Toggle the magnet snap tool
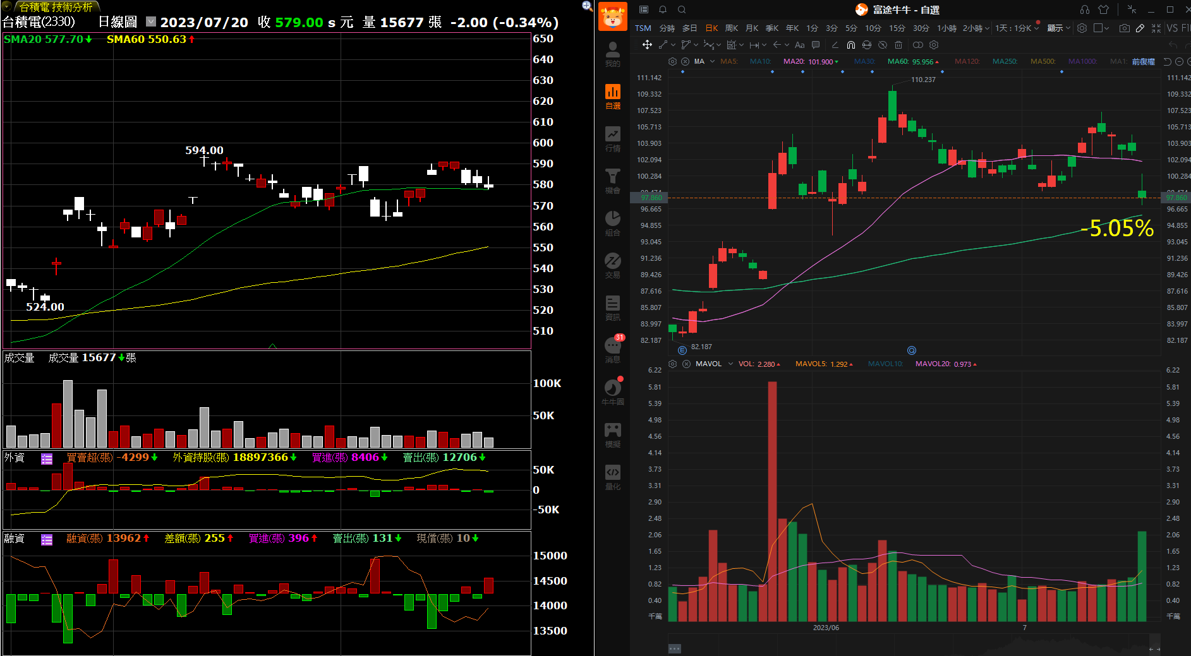1191x656 pixels. (x=851, y=45)
